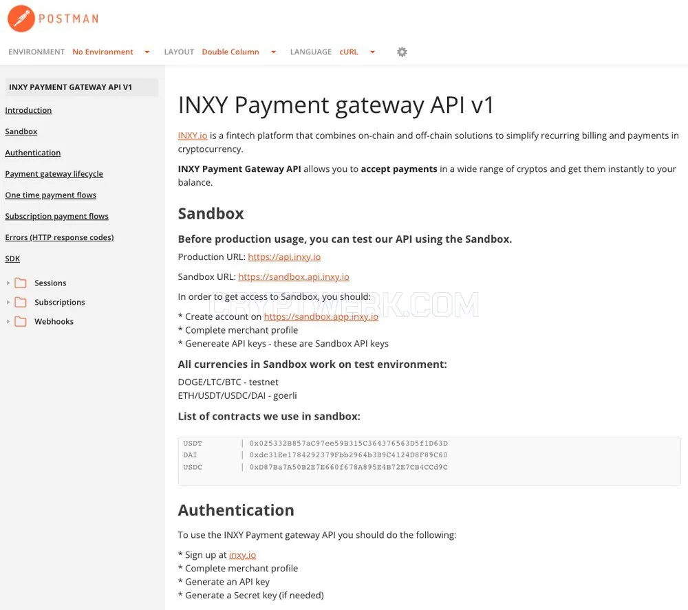Open production URL https://api.inxy.io
Image resolution: width=688 pixels, height=610 pixels.
click(x=284, y=257)
